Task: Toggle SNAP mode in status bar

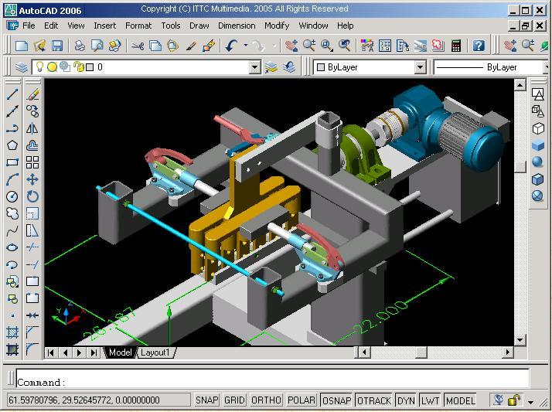Action: (x=206, y=400)
